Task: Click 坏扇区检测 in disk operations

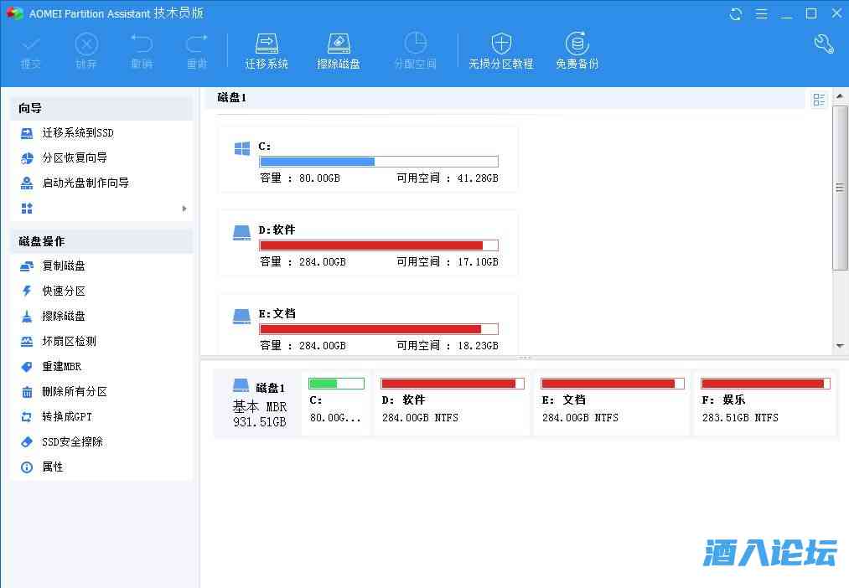Action: point(69,341)
